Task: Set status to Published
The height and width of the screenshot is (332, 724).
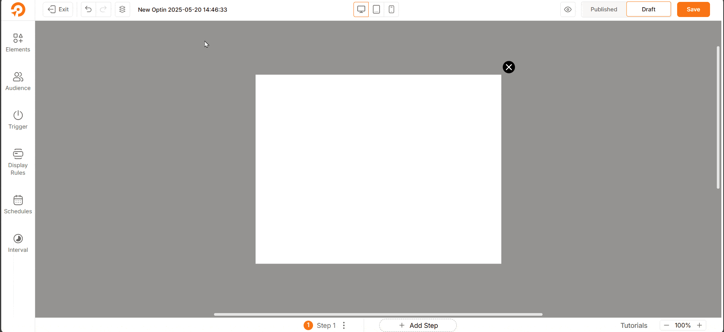Action: pos(604,9)
